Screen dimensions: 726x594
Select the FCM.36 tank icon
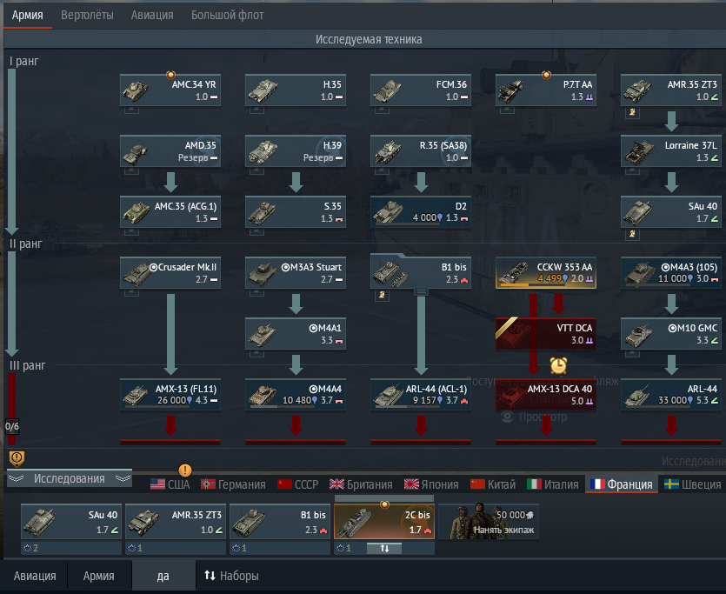pos(388,90)
